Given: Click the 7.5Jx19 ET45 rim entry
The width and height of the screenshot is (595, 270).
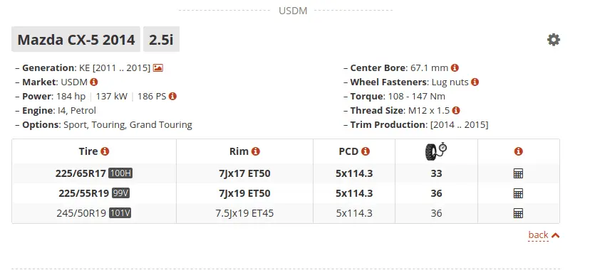Looking at the screenshot, I should pyautogui.click(x=244, y=213).
